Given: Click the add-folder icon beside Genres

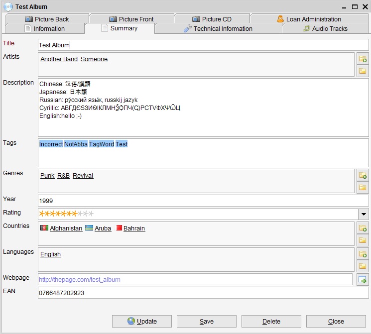Looking at the screenshot, I should [x=363, y=175].
